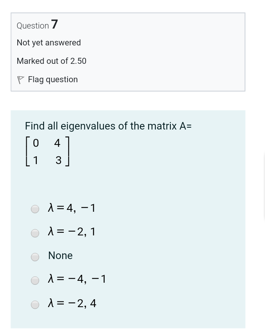The width and height of the screenshot is (265, 330).
Task: Select answer λ = −2, 4
Action: [x=35, y=304]
